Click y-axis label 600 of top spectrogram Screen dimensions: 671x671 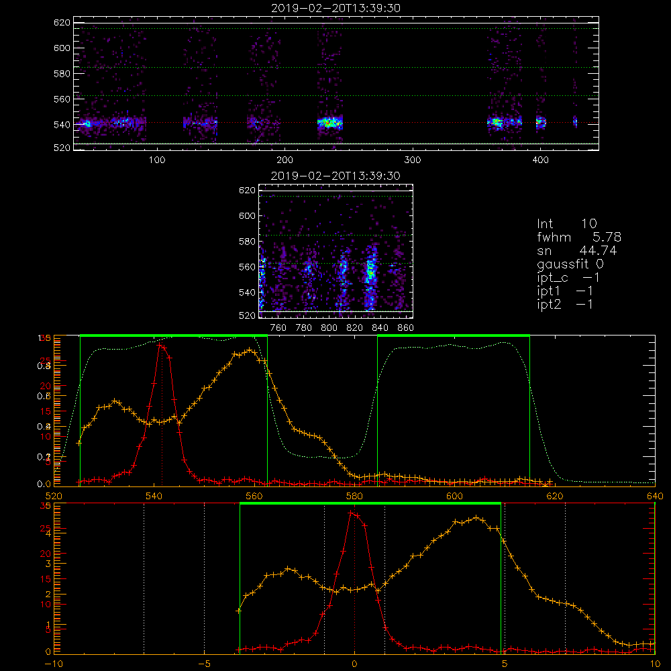62,48
